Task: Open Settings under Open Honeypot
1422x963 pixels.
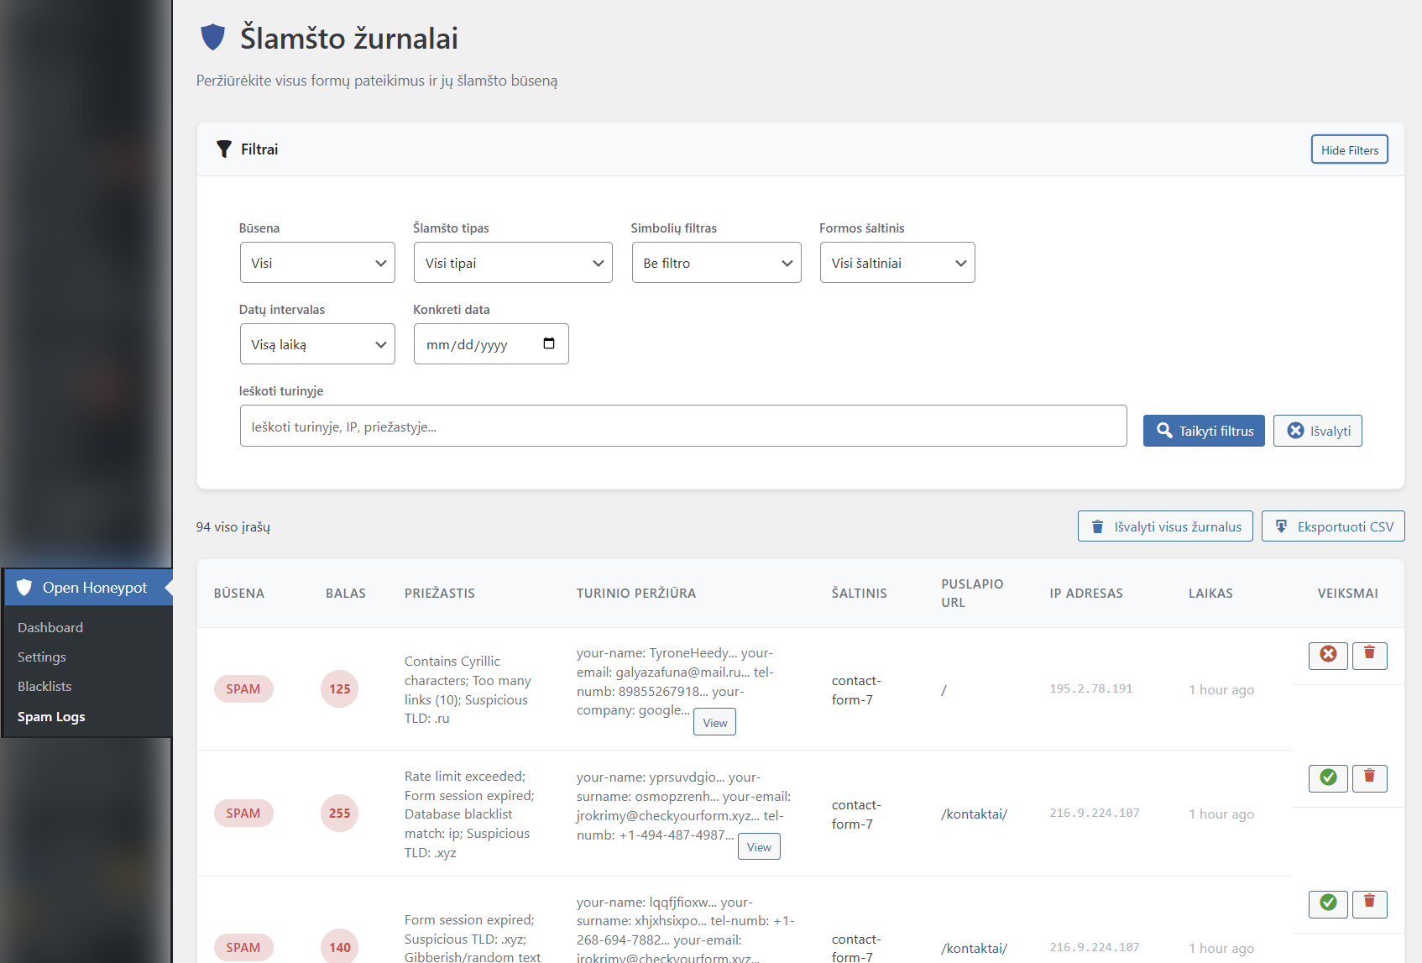Action: (42, 657)
